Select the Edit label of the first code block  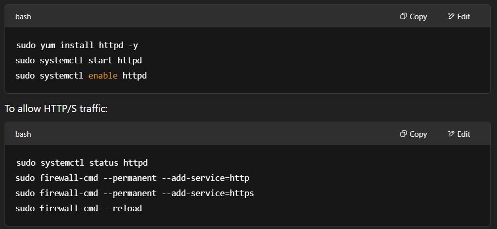464,17
